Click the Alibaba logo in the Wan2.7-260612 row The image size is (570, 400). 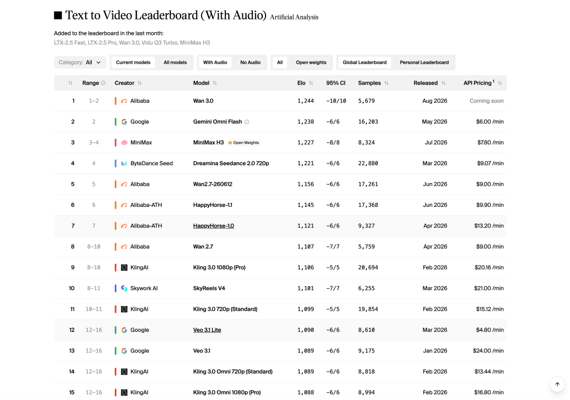coord(124,185)
